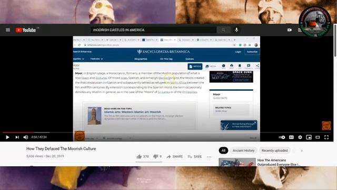Open the YouTube hamburger guide menu
This screenshot has width=337, height=190.
pyautogui.click(x=8, y=30)
